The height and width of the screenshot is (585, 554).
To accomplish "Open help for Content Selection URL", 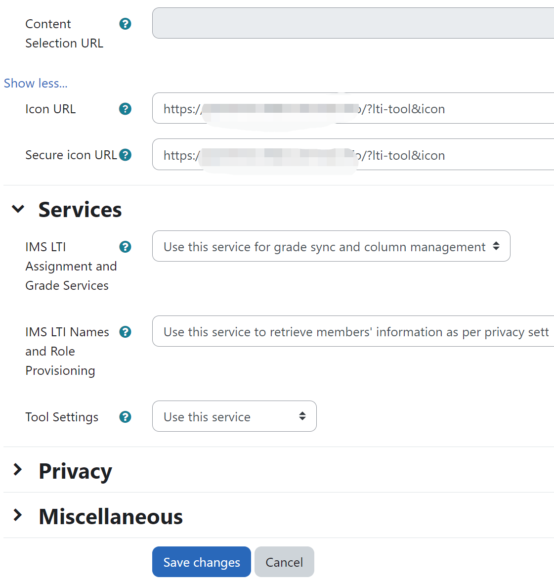I will point(125,23).
